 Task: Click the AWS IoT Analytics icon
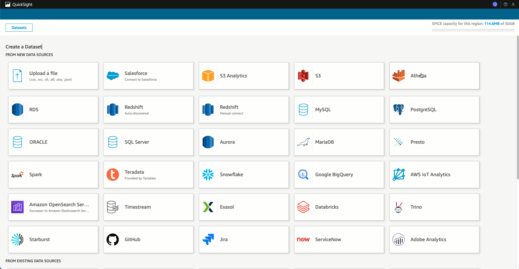point(399,175)
